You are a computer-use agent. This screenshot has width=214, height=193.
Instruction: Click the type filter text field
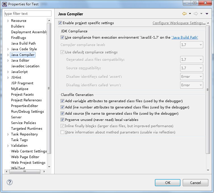tap(28, 14)
